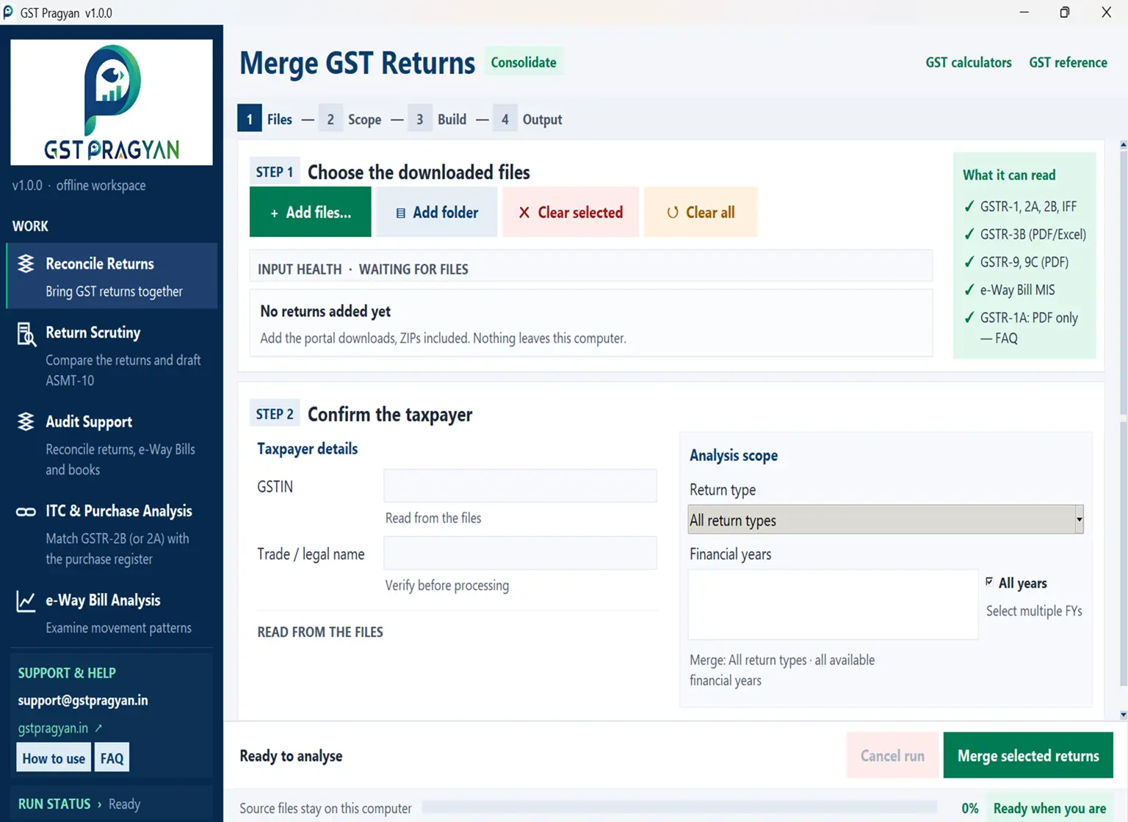
Task: Click the ITC & Purchase Analysis link icon
Action: click(26, 512)
